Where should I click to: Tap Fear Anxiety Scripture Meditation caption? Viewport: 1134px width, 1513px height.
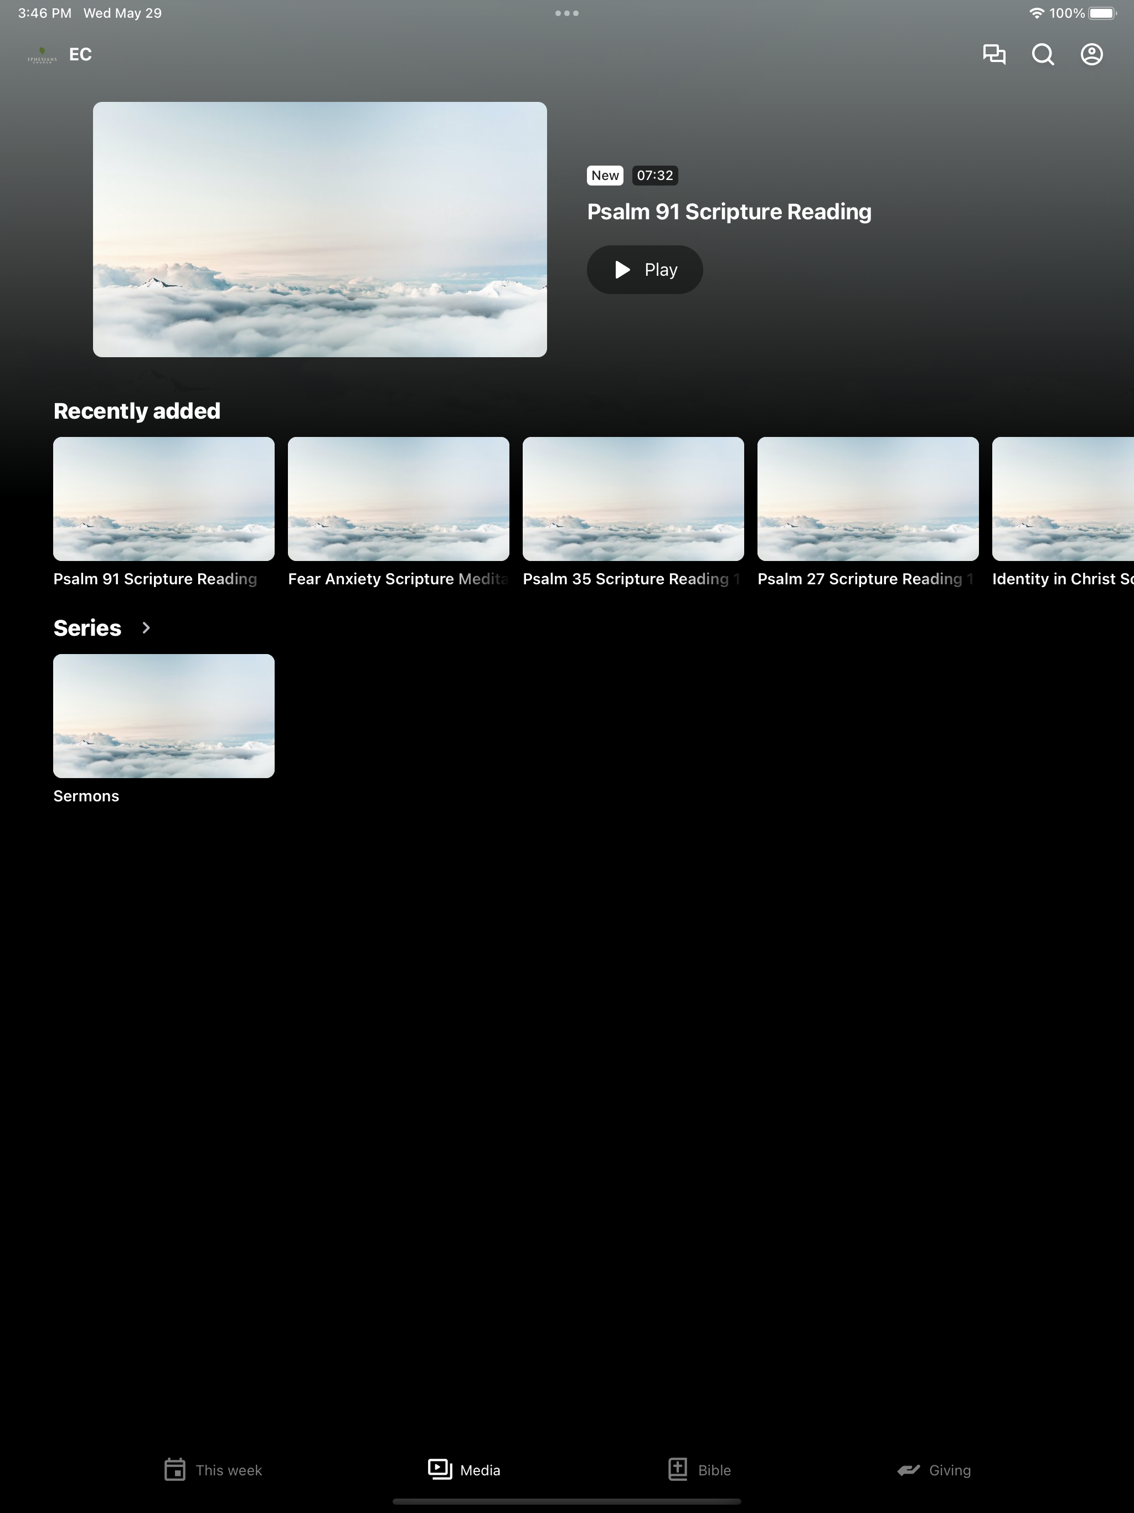click(x=398, y=579)
